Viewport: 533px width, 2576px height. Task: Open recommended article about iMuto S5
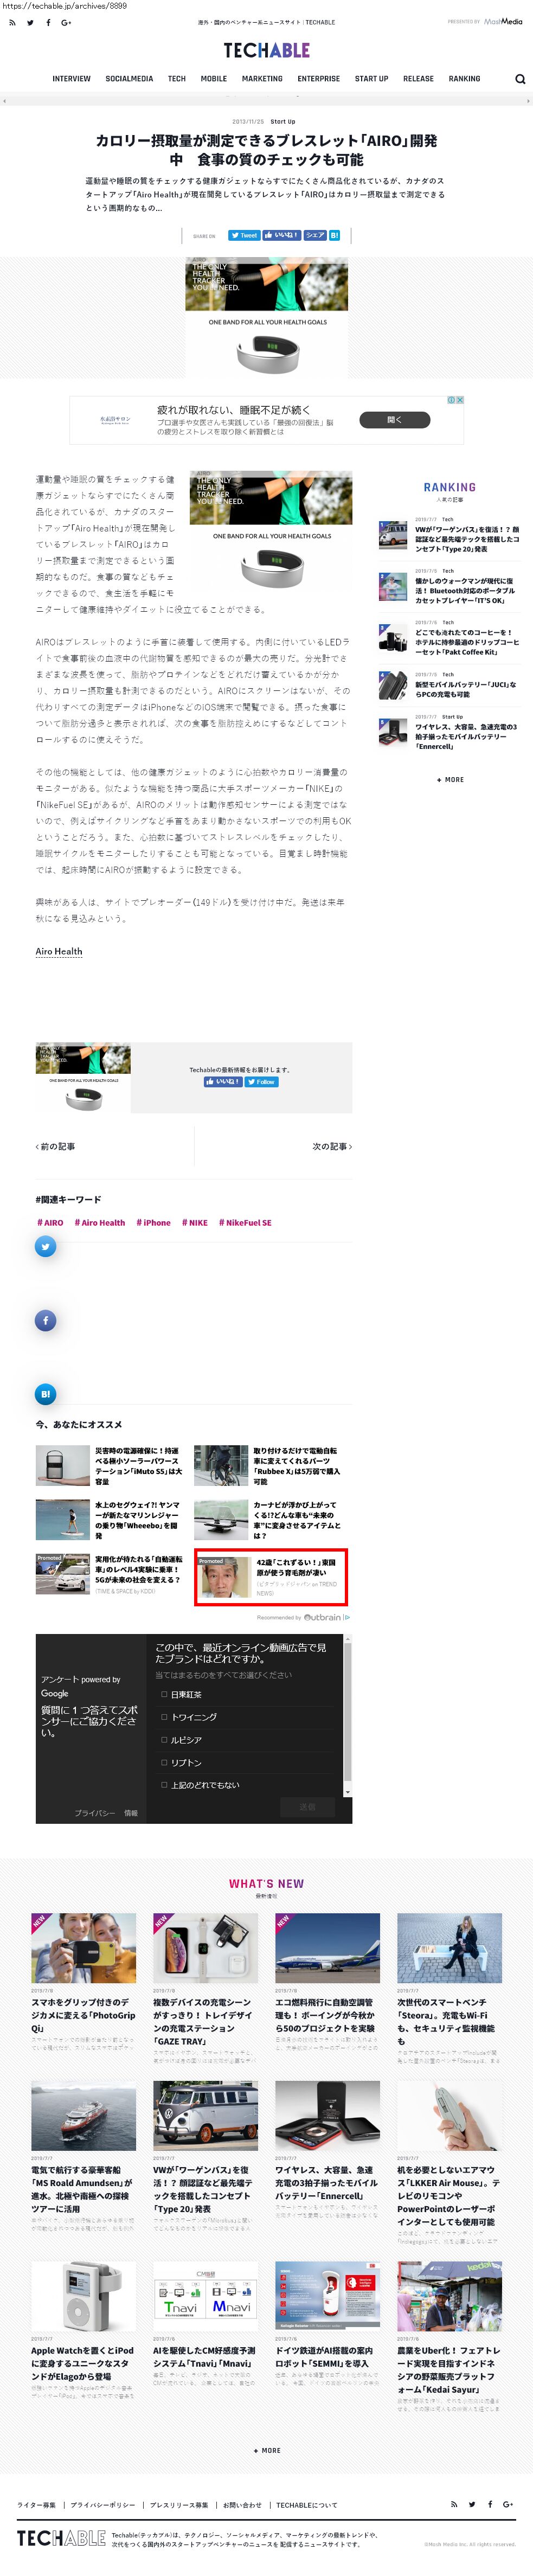[139, 1465]
